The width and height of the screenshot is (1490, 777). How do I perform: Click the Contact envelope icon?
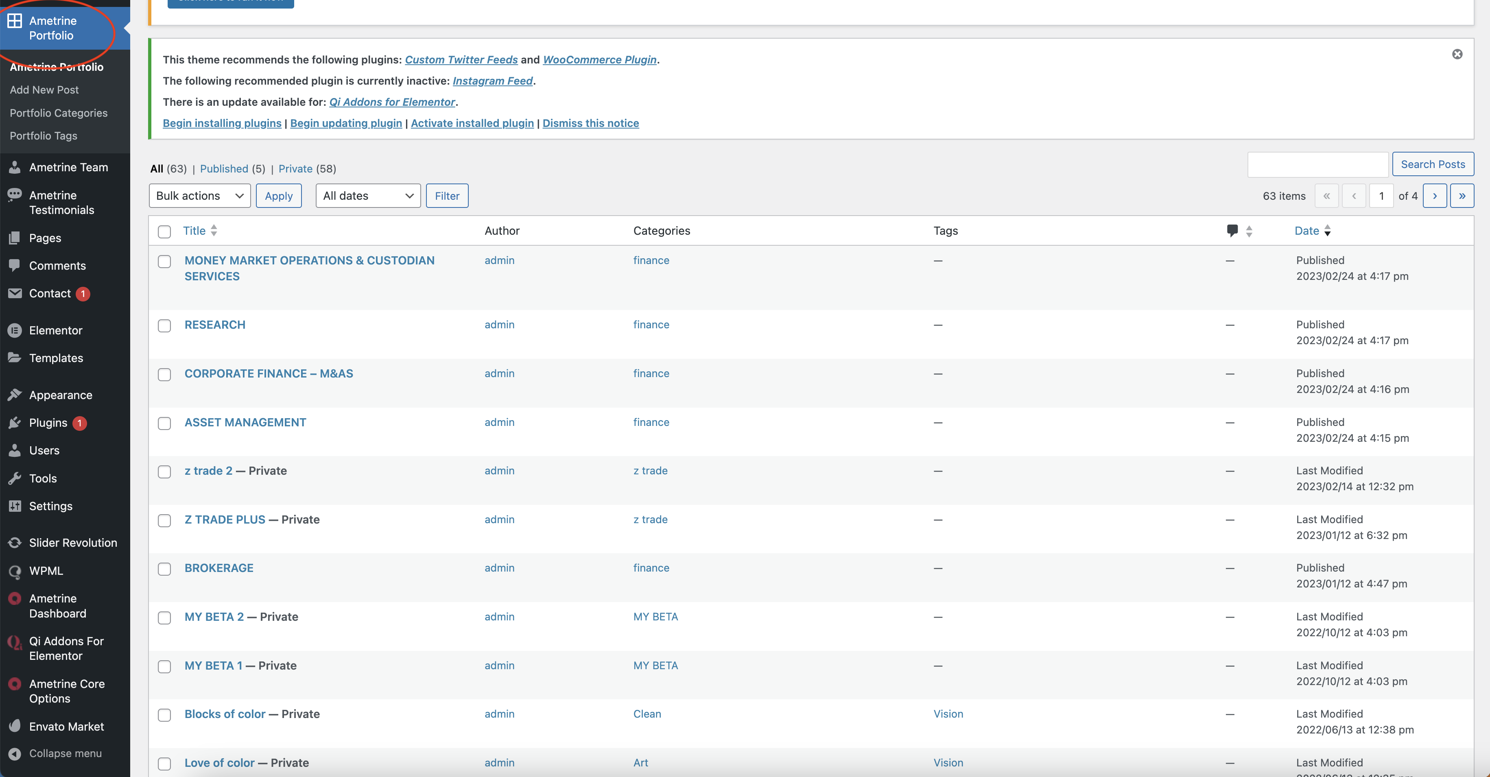(x=15, y=294)
